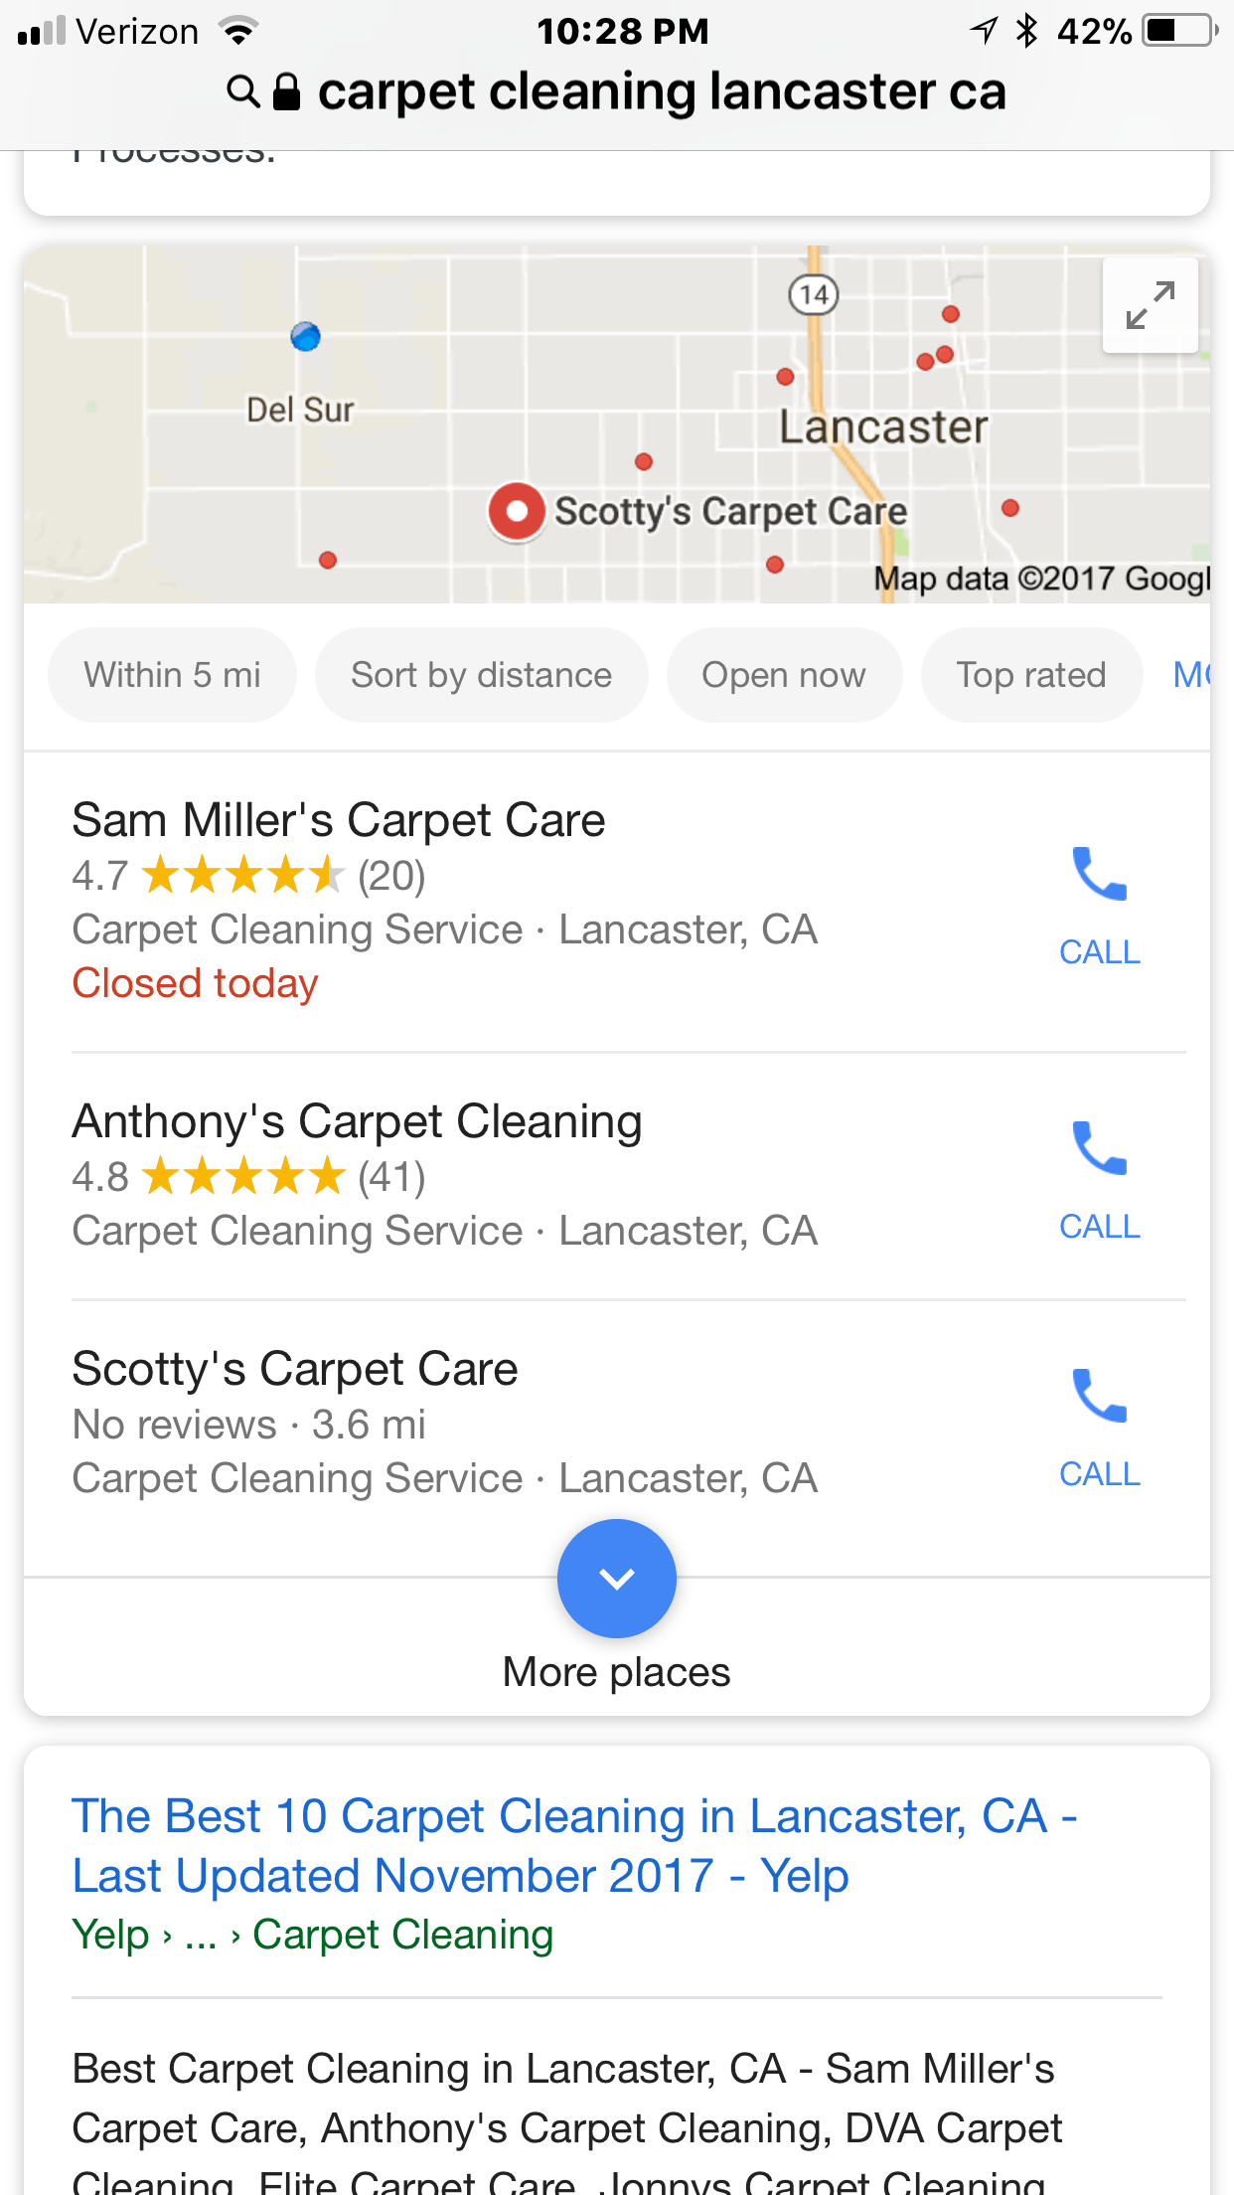Tap the Highway 14 shield on map
This screenshot has width=1234, height=2195.
point(814,294)
